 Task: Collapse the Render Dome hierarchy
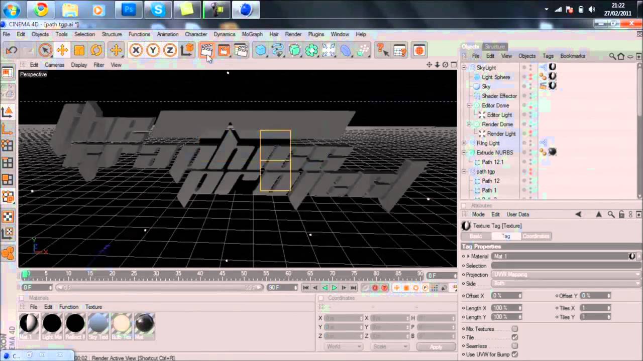(x=469, y=124)
